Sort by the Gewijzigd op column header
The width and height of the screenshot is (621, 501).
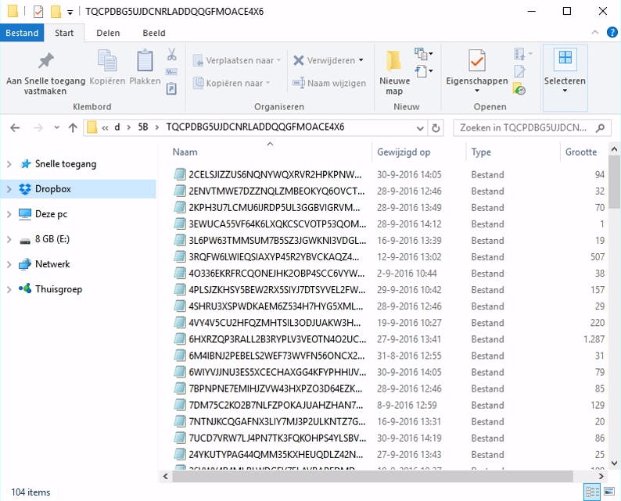(x=404, y=152)
